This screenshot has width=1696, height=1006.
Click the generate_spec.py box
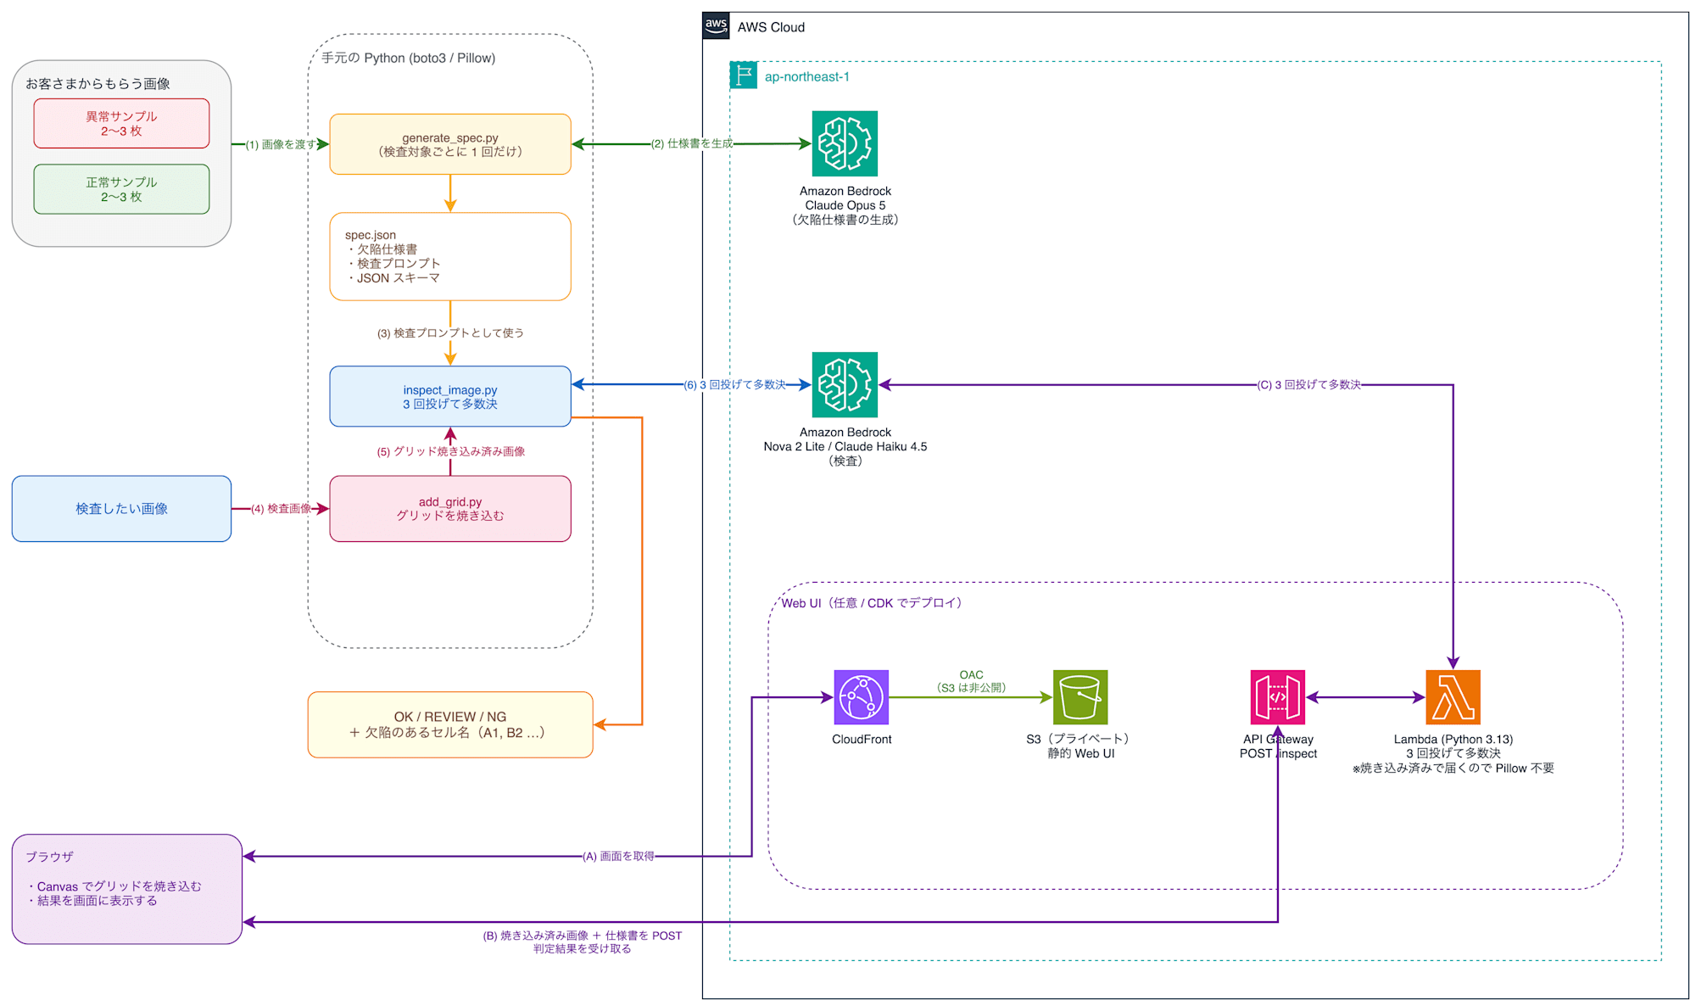tap(450, 144)
